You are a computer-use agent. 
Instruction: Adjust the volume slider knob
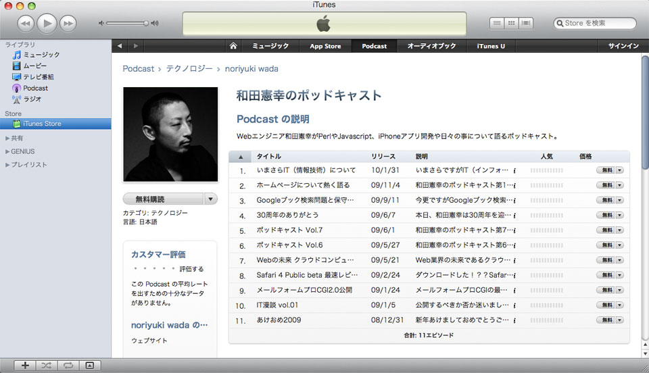tap(146, 23)
